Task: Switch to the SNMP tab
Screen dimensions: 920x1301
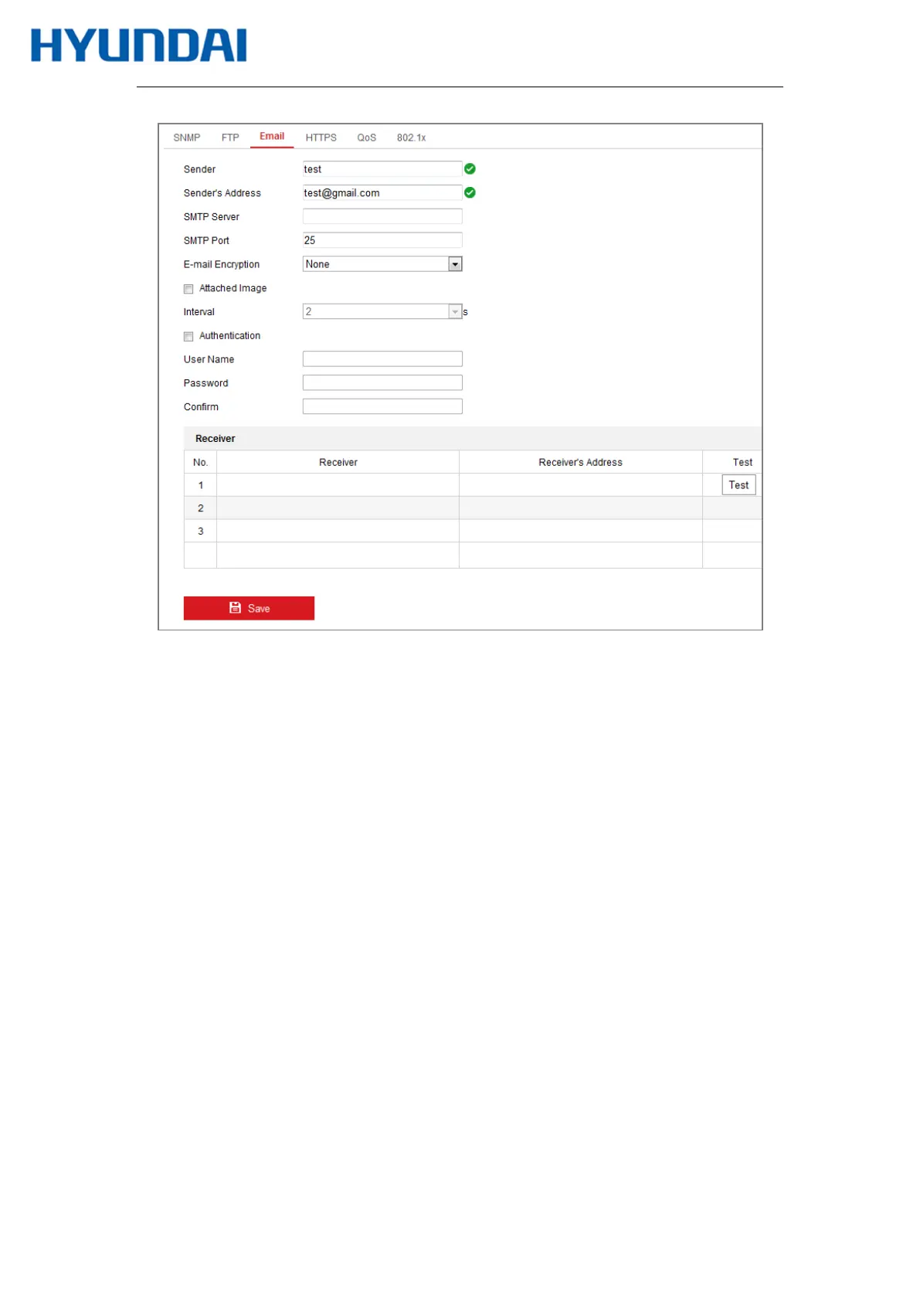Action: 186,138
